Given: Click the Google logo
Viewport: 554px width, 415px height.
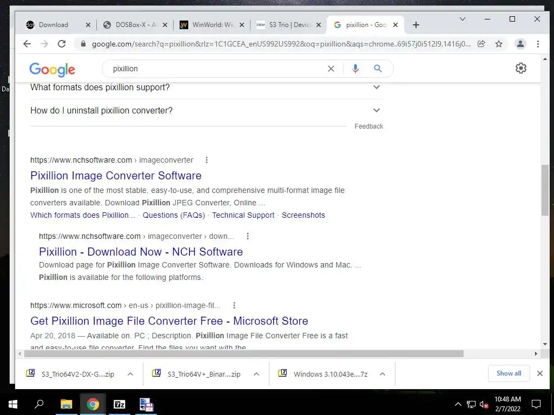Looking at the screenshot, I should click(x=52, y=70).
